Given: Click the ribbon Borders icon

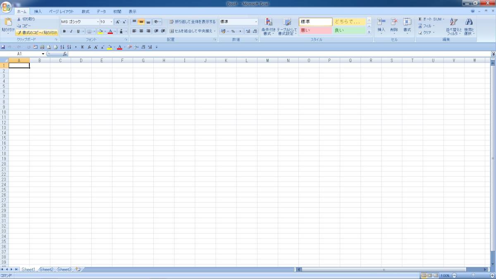Looking at the screenshot, I should pos(88,31).
